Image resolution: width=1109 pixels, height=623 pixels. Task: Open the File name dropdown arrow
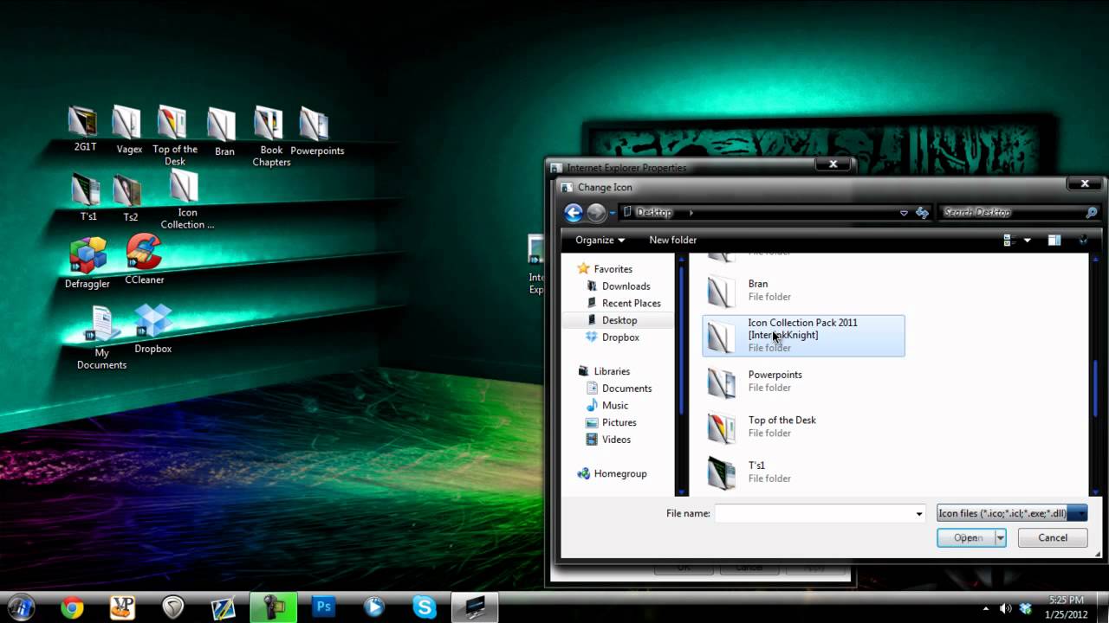pos(919,513)
